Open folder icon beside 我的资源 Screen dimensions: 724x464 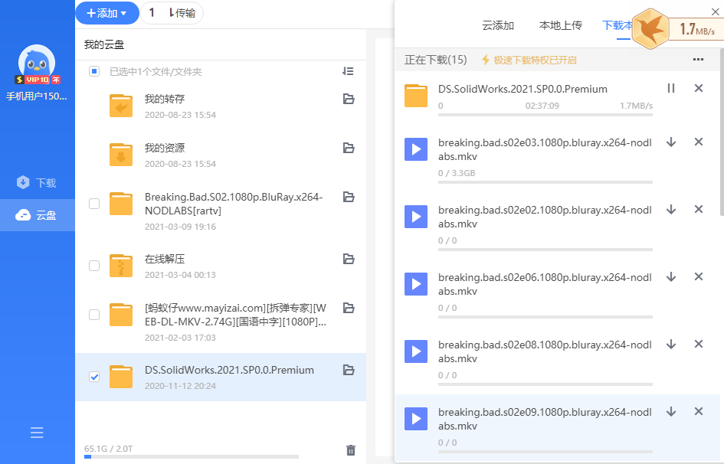[349, 148]
